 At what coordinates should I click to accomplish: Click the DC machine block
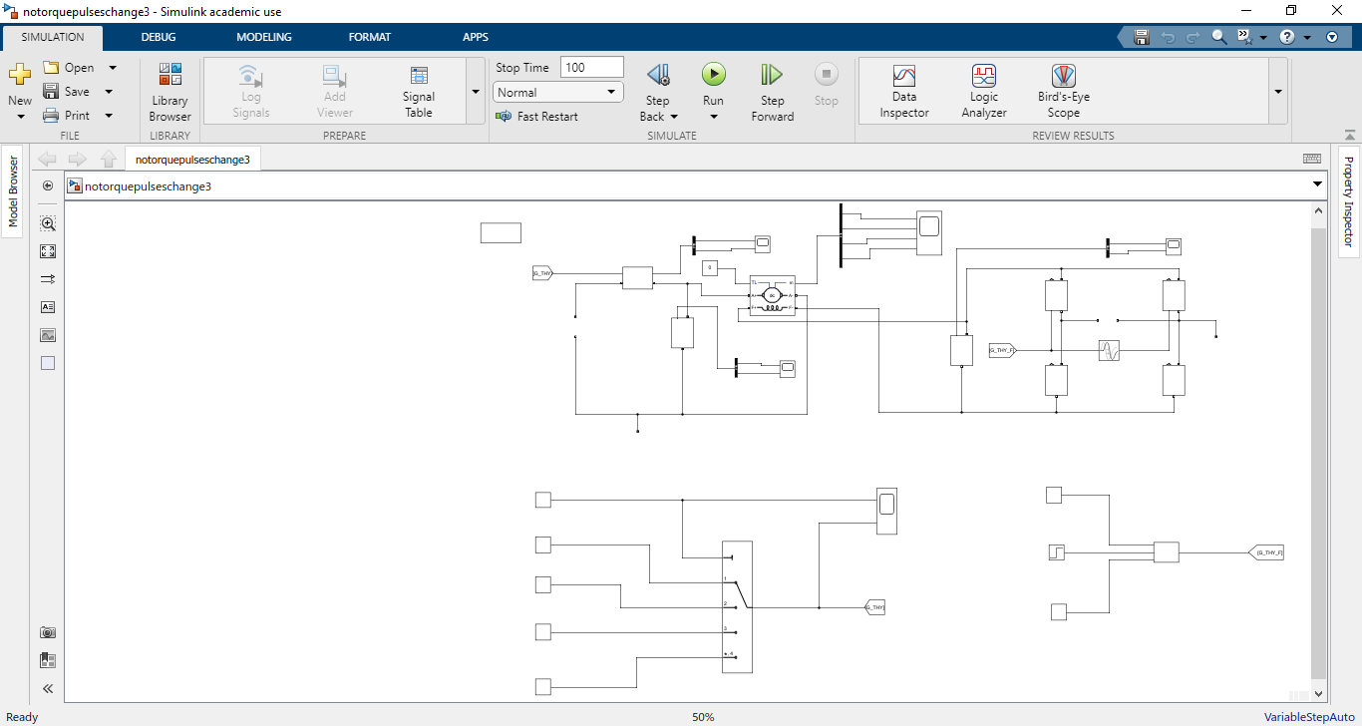[773, 295]
